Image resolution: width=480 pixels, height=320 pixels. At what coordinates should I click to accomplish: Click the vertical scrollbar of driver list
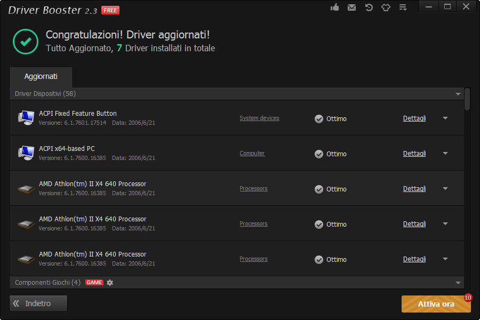(467, 99)
